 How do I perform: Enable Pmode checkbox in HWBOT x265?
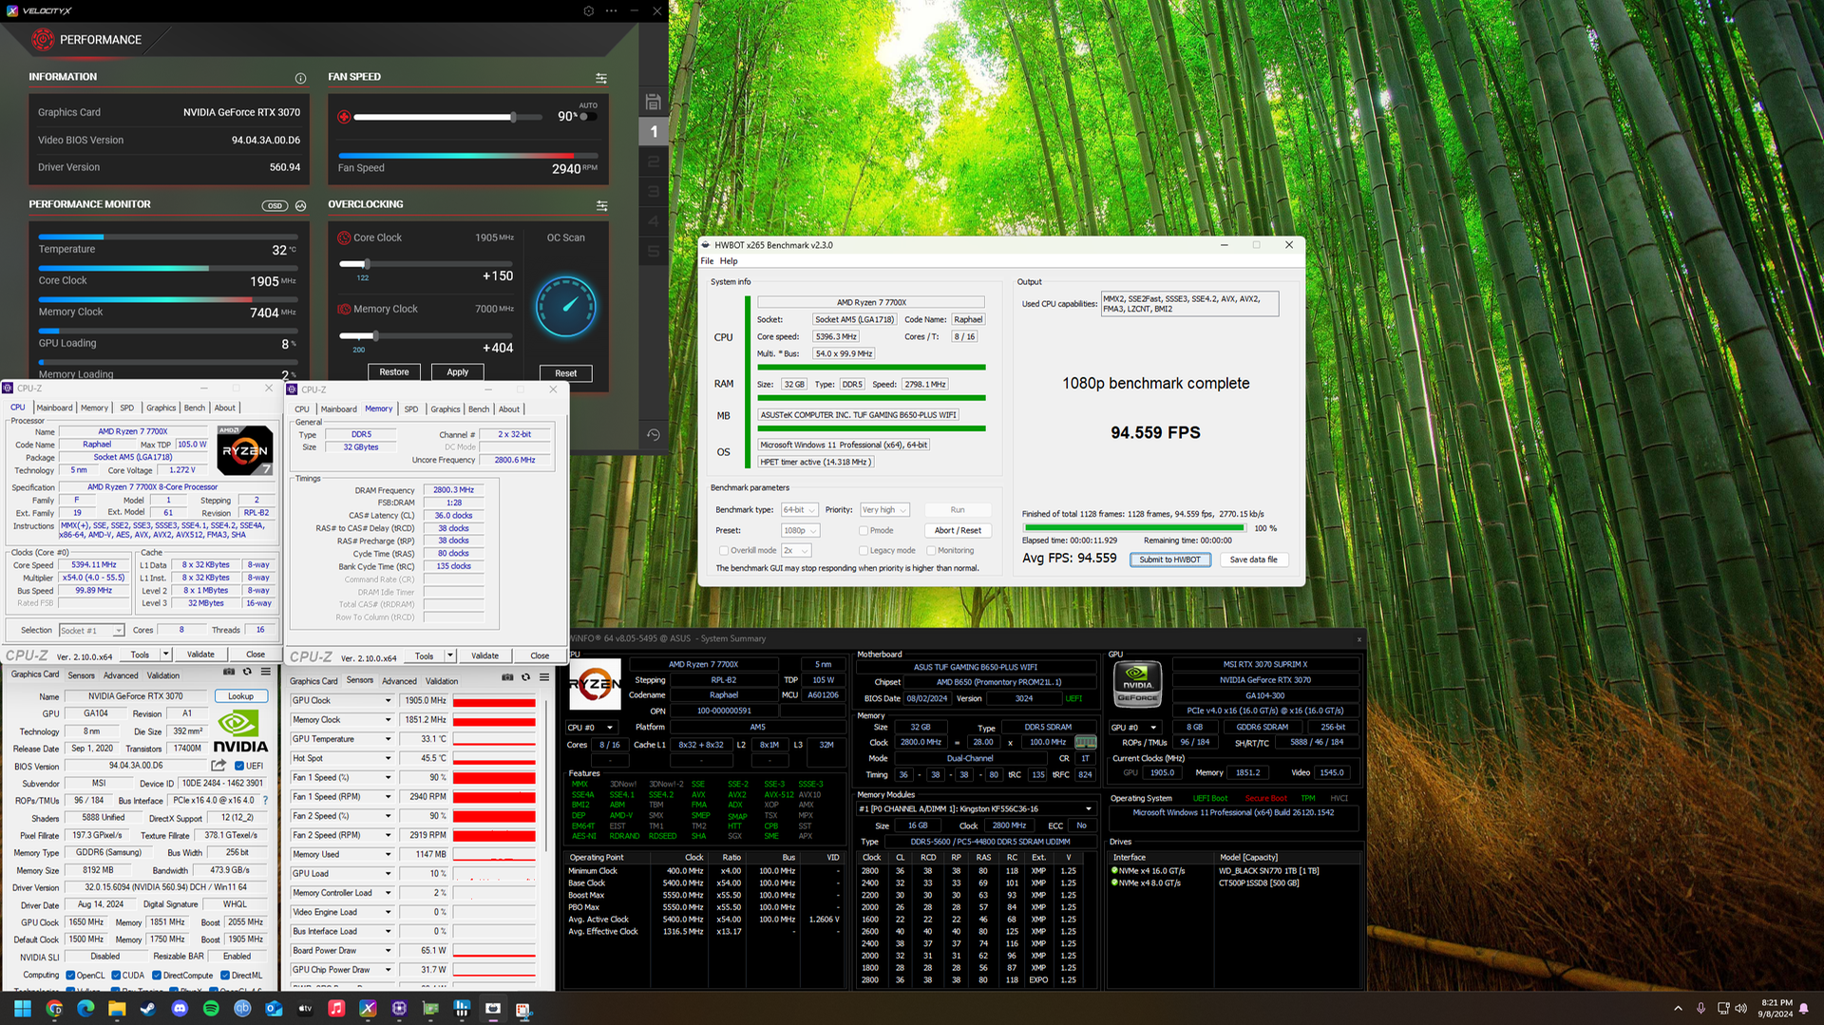point(864,531)
